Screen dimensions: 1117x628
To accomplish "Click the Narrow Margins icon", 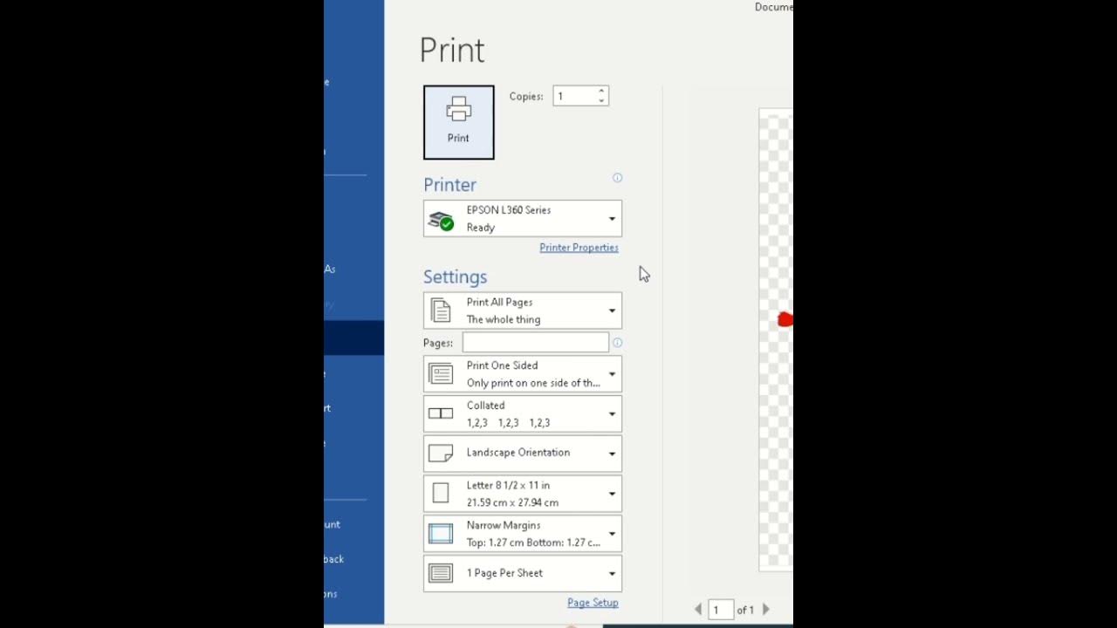I will 441,534.
